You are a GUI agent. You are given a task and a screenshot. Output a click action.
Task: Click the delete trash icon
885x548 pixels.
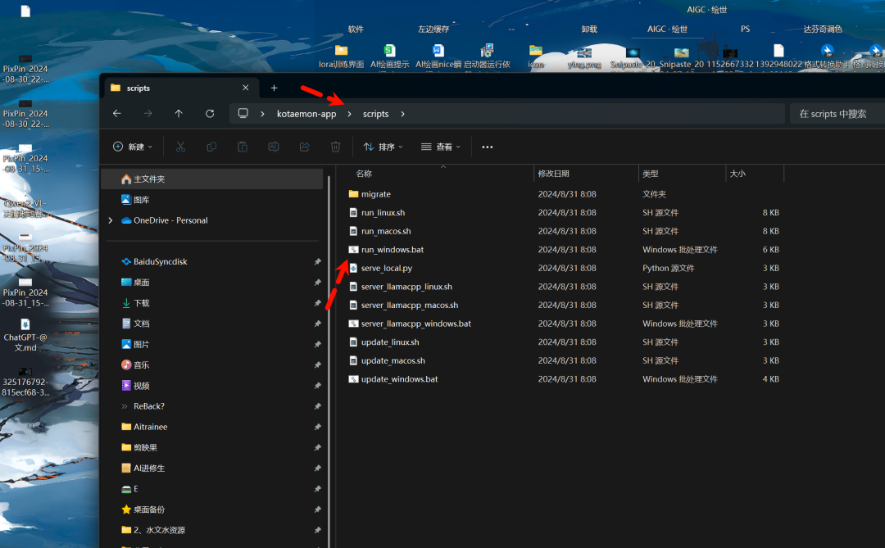coord(335,147)
